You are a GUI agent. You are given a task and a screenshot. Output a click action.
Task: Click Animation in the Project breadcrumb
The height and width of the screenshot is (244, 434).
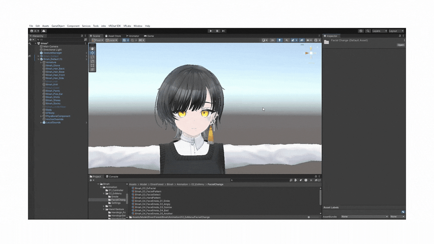182,184
